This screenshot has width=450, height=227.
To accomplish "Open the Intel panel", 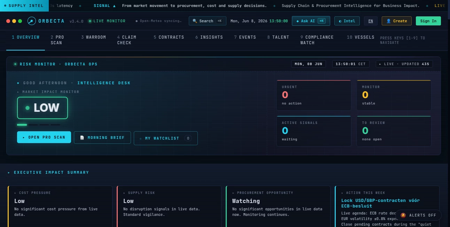I will (347, 21).
